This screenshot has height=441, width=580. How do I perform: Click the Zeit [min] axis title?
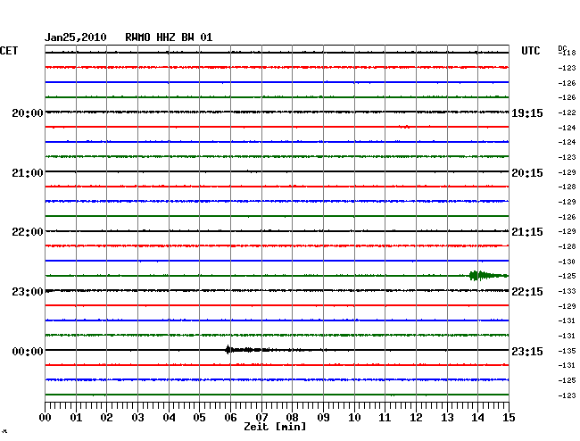275,427
